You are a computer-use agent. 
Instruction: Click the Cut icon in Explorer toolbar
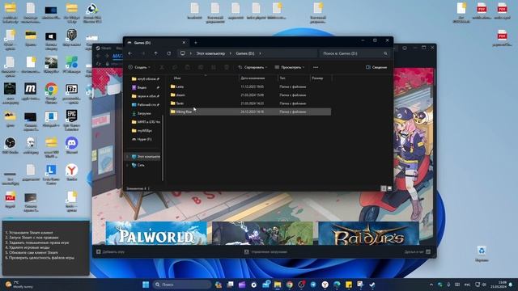click(162, 67)
